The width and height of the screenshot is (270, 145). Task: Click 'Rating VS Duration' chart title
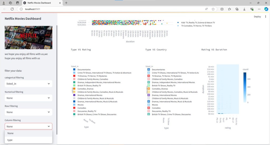click(x=214, y=50)
